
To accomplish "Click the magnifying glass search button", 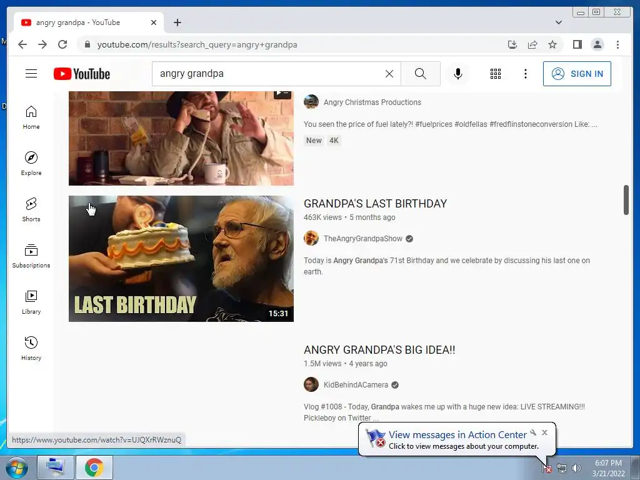I will tap(421, 74).
